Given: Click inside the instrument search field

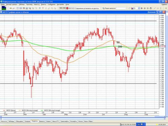Looking at the screenshot, I should (121, 8).
